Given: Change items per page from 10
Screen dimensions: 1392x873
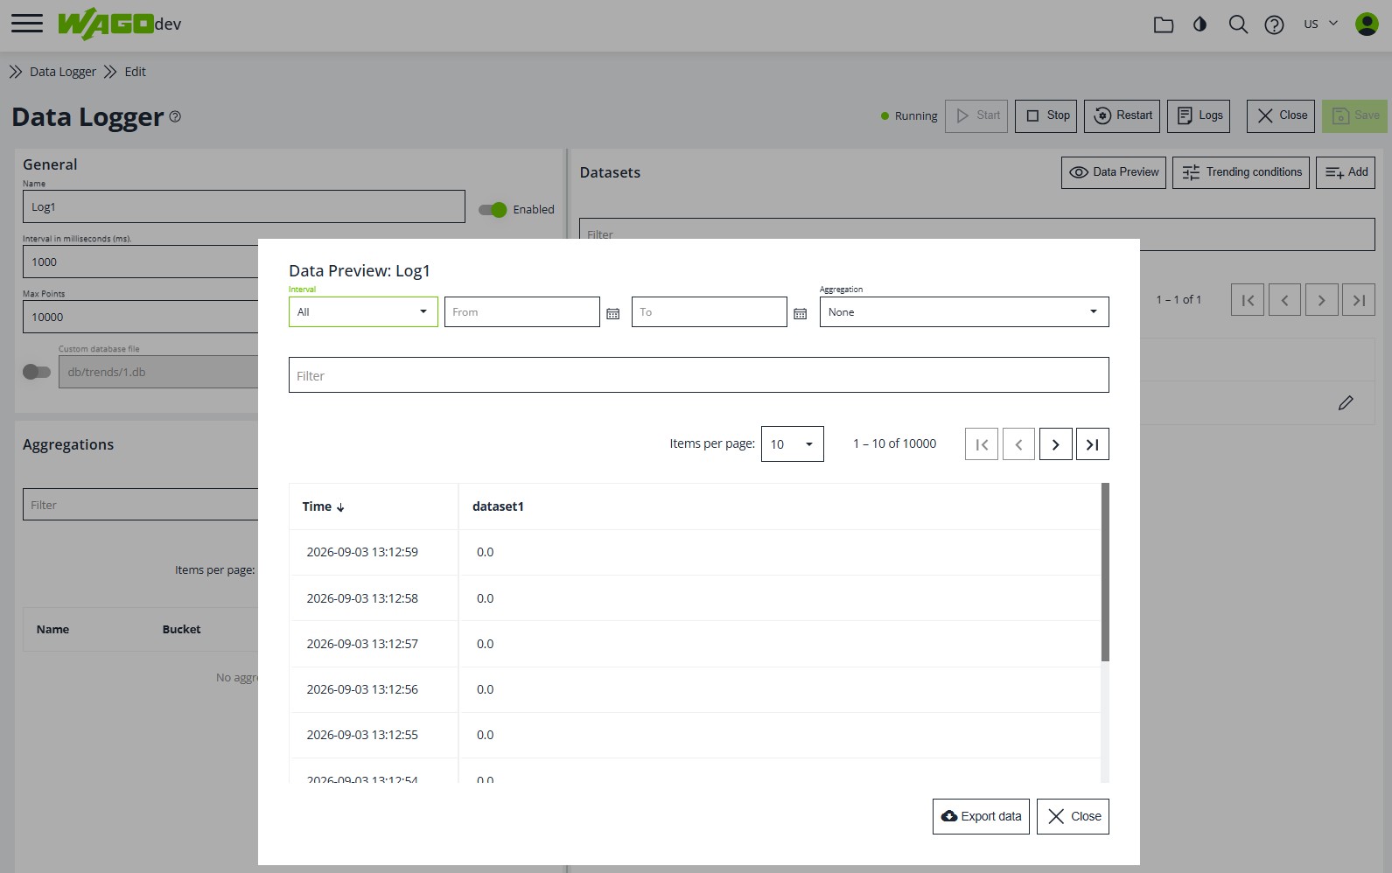Looking at the screenshot, I should point(792,444).
